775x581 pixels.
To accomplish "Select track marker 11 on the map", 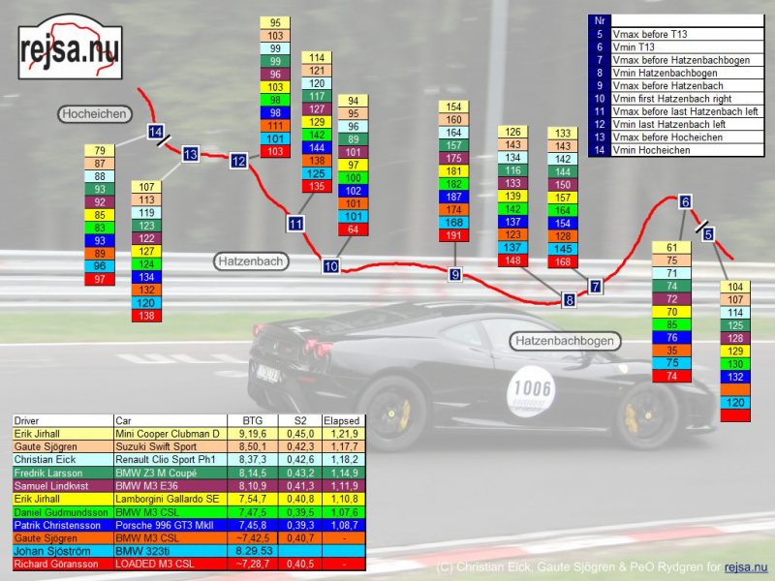I will [x=295, y=224].
